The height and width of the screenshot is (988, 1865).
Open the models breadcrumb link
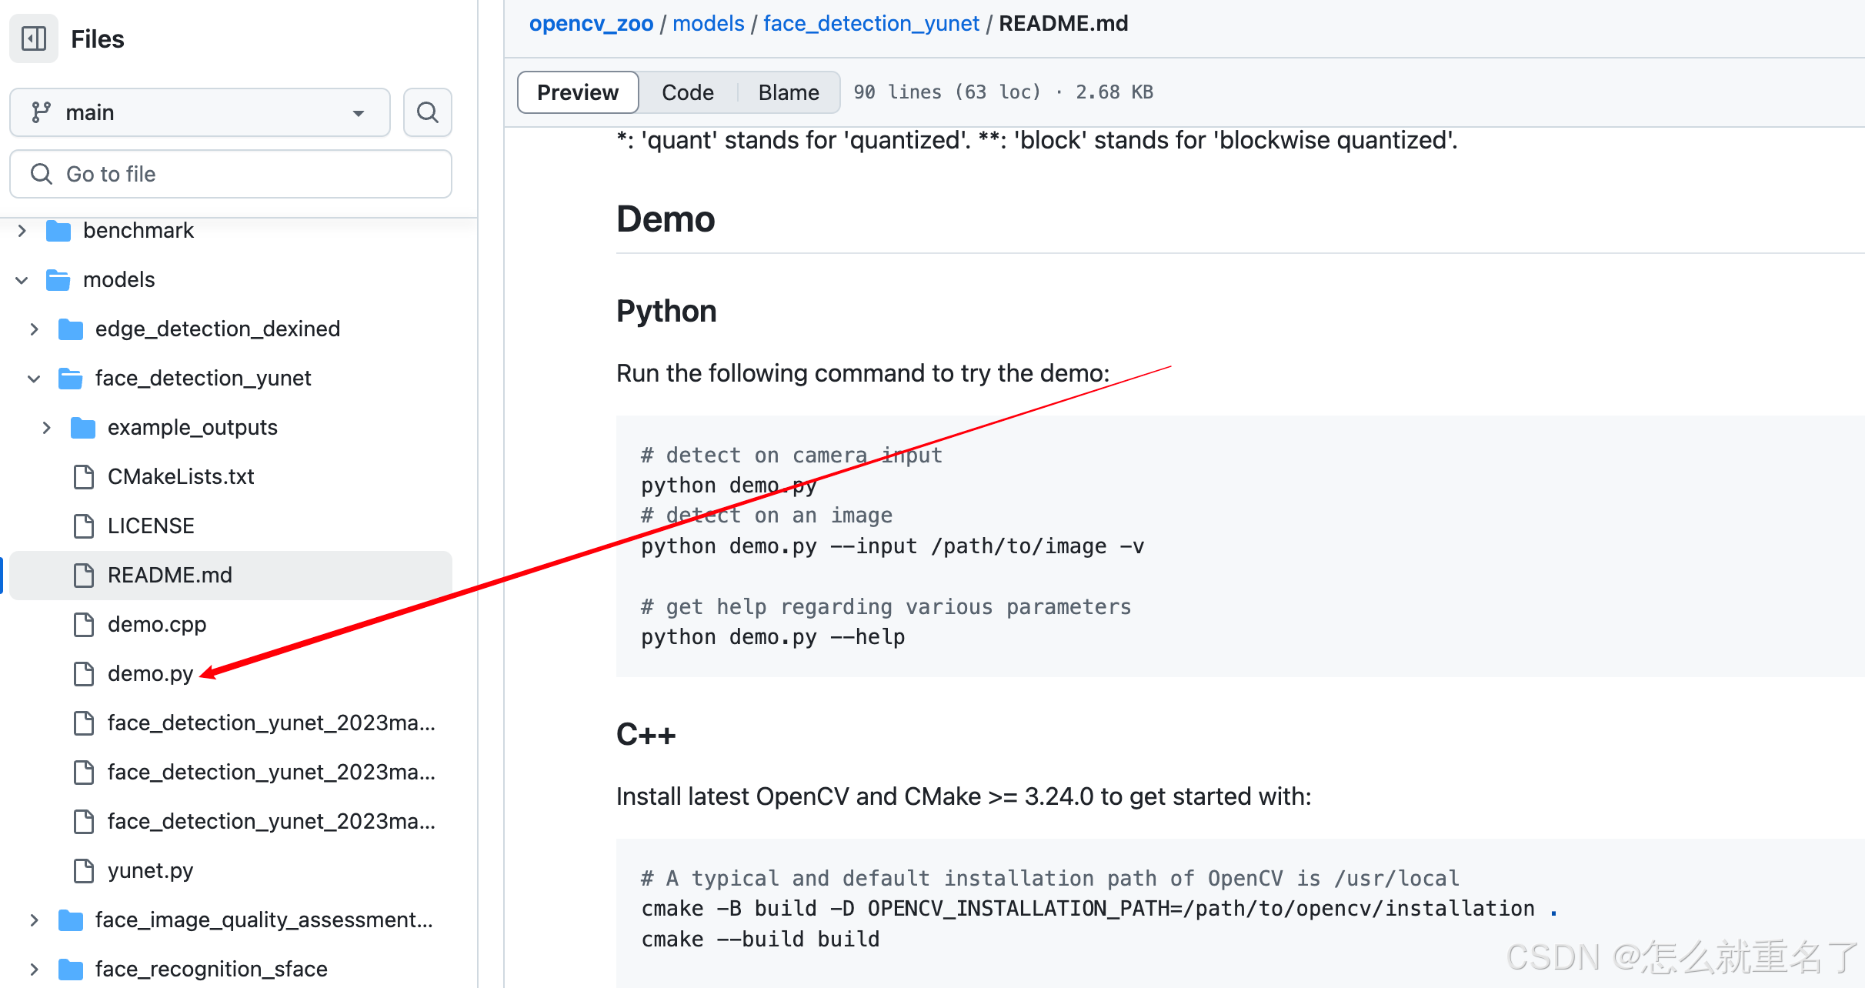[709, 24]
